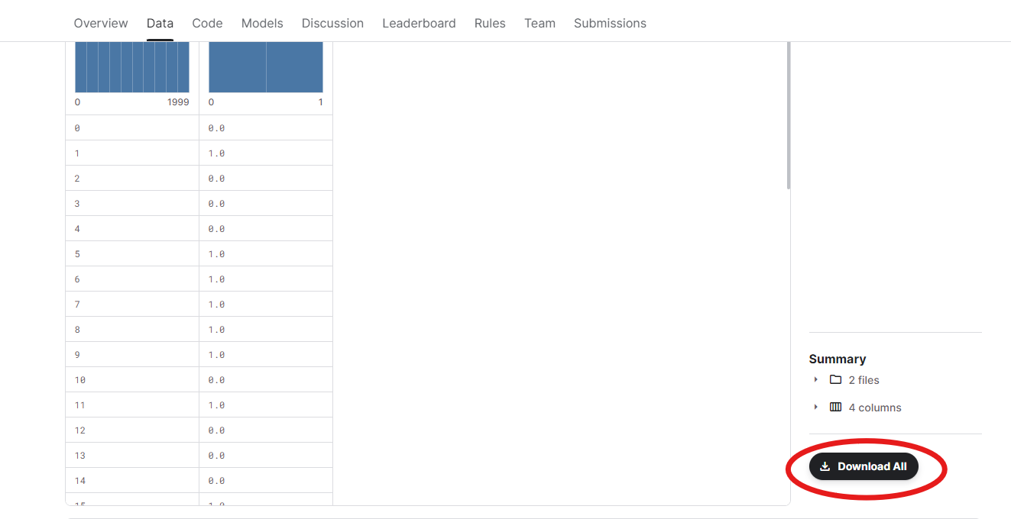1011x519 pixels.
Task: Expand the 4 columns summary arrow
Action: coord(816,407)
